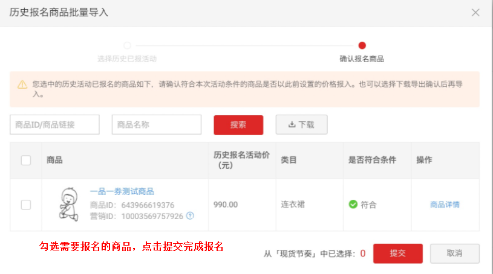
Task: Click the 历史报名活动价 column header
Action: [x=239, y=160]
